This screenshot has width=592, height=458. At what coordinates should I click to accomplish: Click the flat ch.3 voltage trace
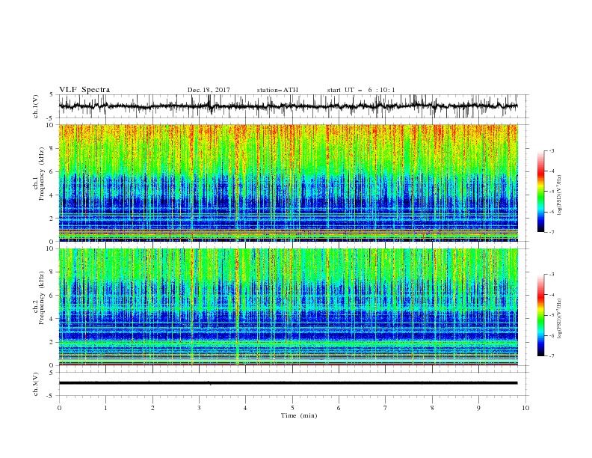[288, 383]
